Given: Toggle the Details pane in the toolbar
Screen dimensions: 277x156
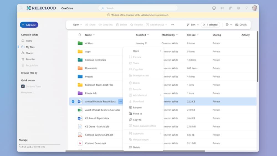Looking at the screenshot, I should [x=241, y=25].
